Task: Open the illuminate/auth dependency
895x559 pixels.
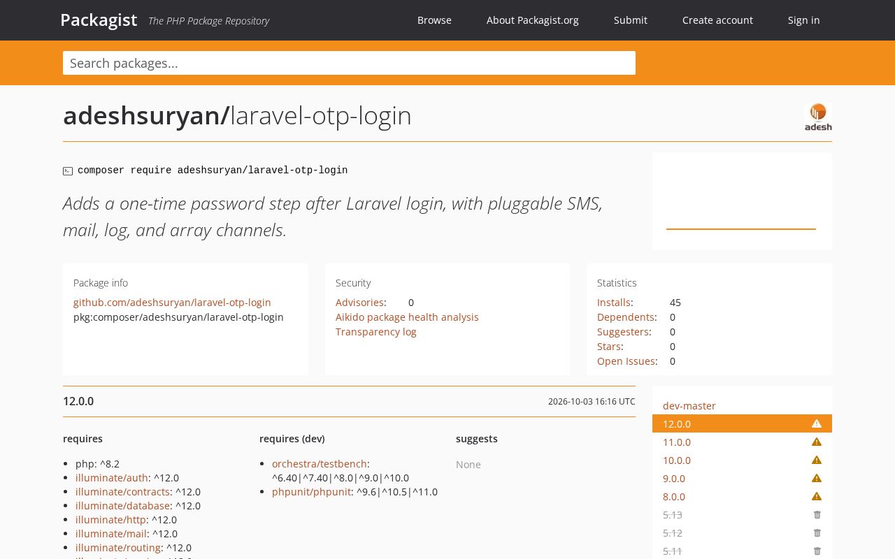Action: (x=112, y=478)
